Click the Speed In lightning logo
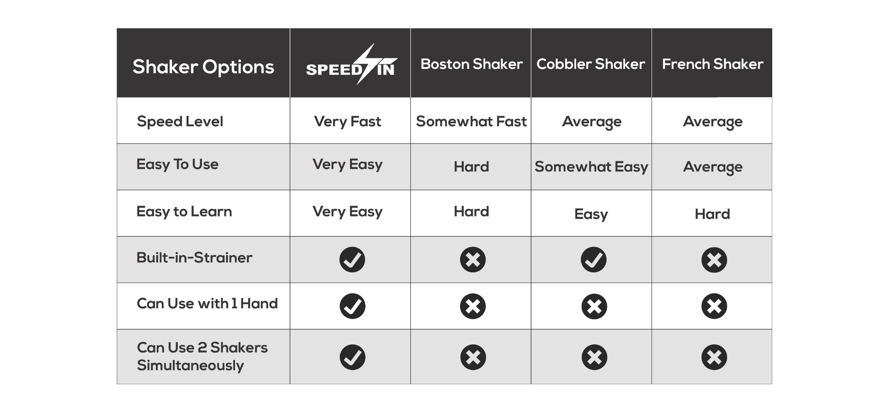The height and width of the screenshot is (412, 889). point(351,65)
